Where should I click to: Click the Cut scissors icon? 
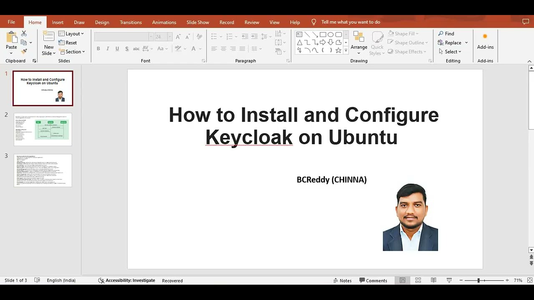click(24, 33)
